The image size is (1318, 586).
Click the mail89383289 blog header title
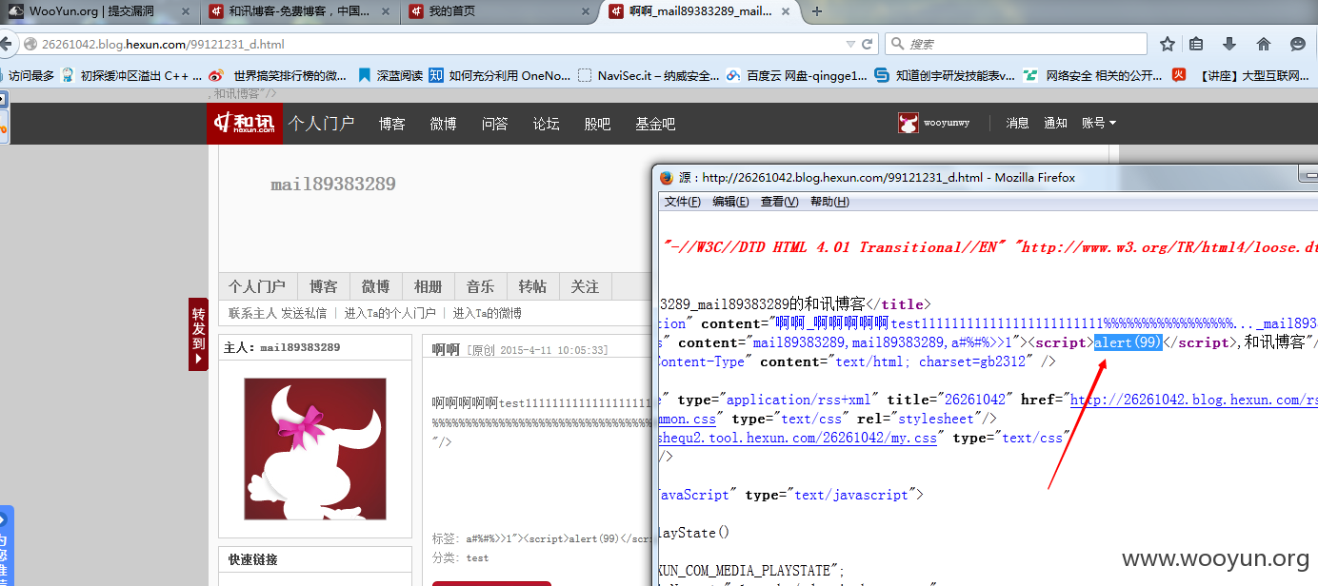[x=333, y=184]
